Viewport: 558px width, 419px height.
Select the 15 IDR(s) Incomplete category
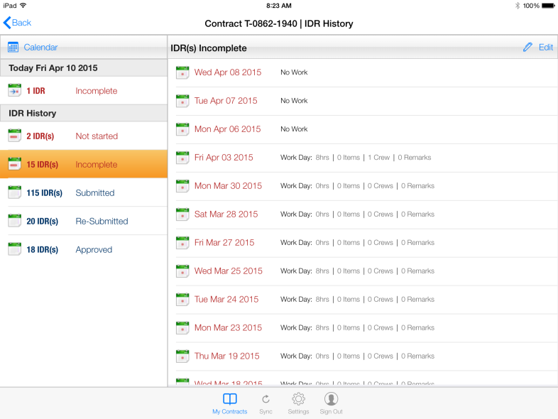point(84,165)
